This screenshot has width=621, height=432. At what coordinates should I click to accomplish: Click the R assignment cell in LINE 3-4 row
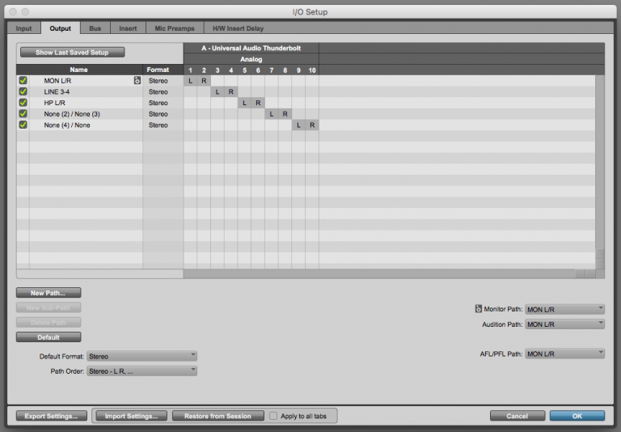pos(231,91)
